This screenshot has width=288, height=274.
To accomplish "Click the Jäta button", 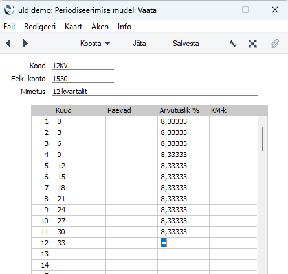I will click(x=139, y=44).
